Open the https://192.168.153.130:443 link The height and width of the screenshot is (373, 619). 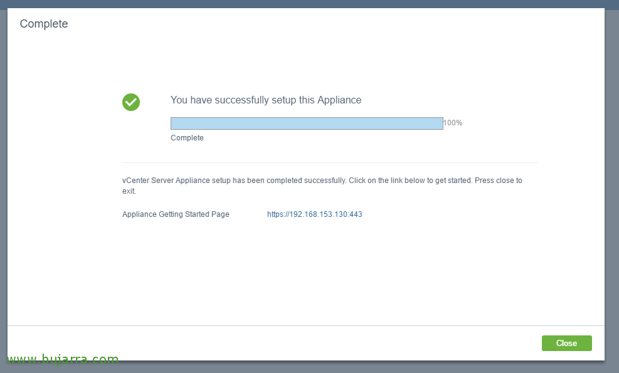click(315, 214)
